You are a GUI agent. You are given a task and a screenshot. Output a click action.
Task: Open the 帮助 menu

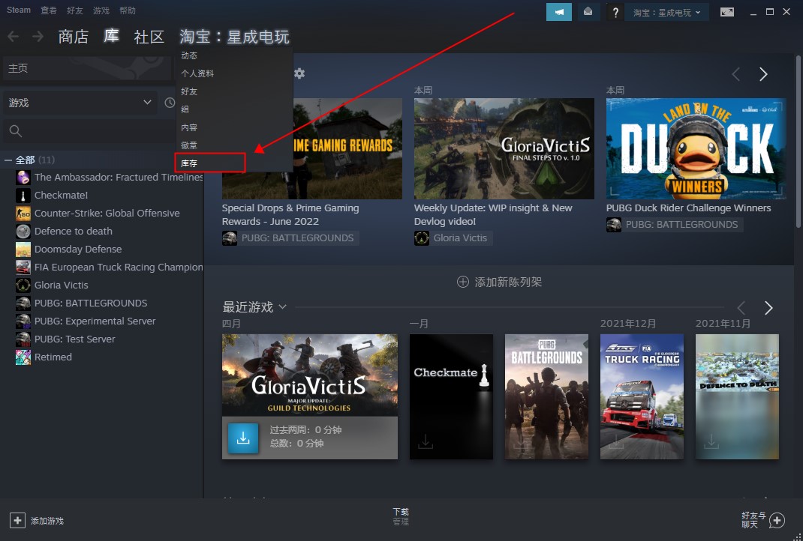click(127, 10)
